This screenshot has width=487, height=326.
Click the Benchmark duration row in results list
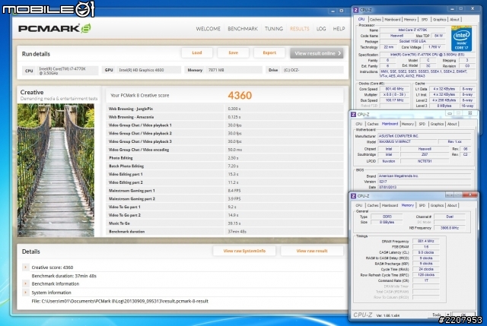(225, 232)
